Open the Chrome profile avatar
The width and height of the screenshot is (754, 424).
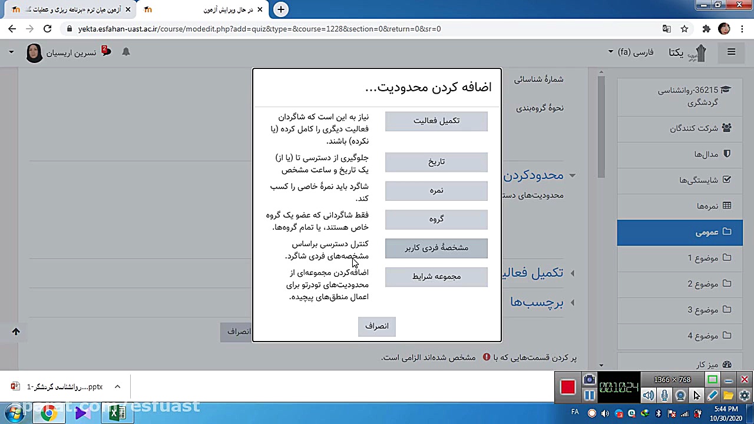[x=724, y=29]
